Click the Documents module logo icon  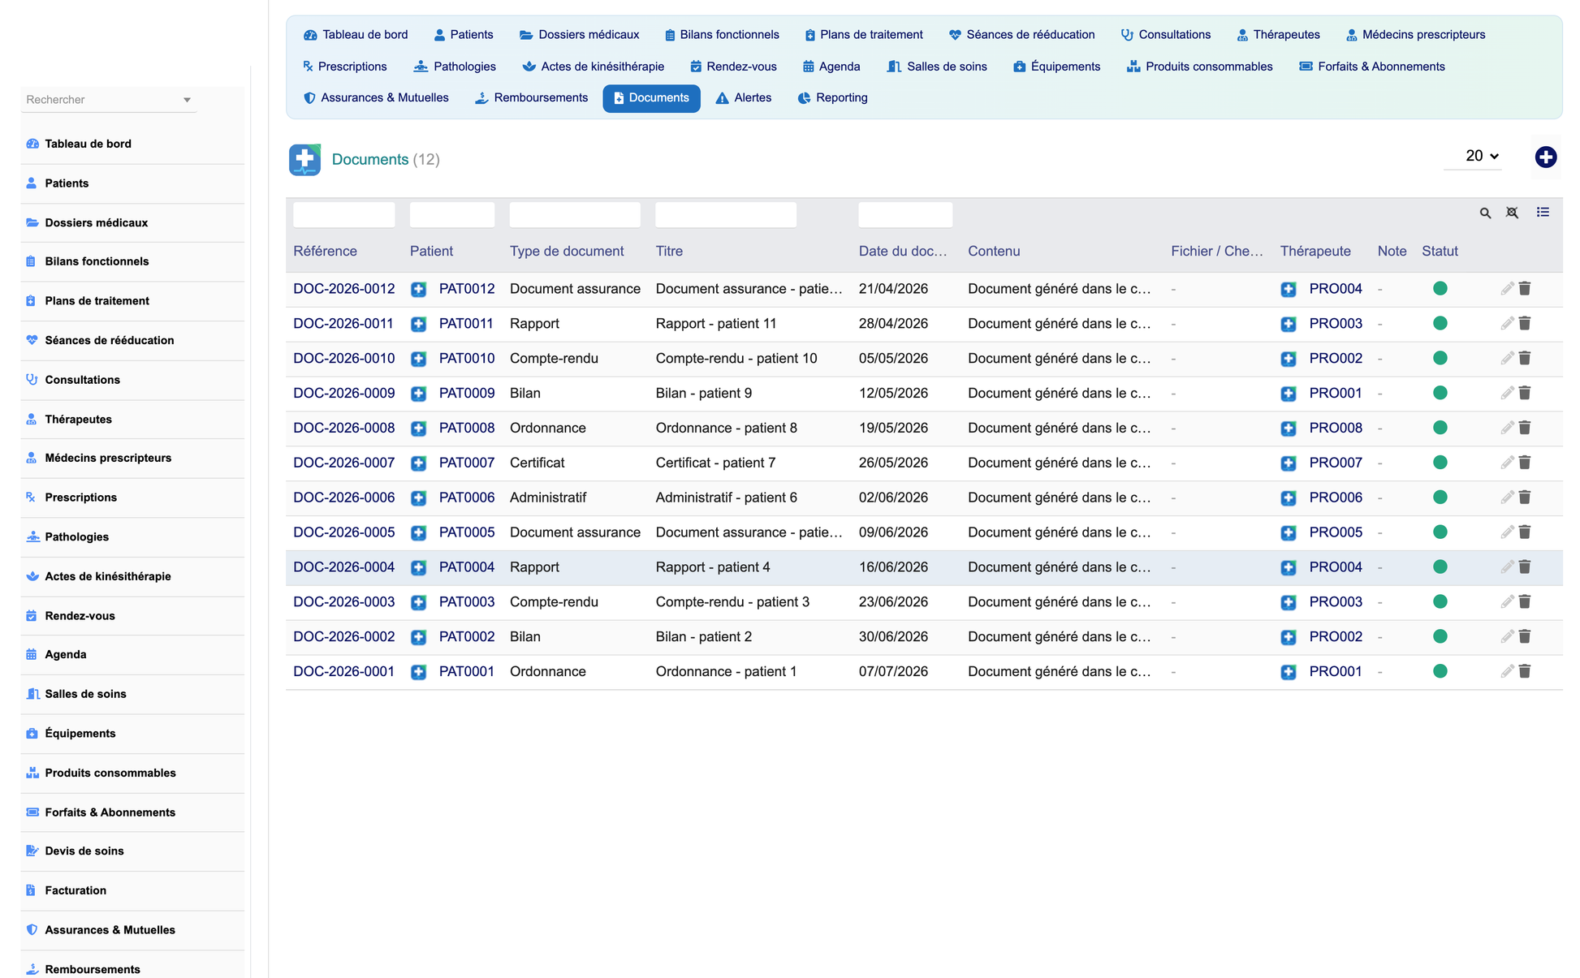pos(304,159)
